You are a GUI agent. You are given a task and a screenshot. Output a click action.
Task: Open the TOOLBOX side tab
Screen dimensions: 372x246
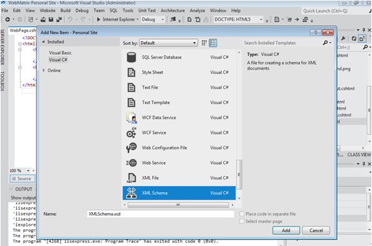[2, 81]
